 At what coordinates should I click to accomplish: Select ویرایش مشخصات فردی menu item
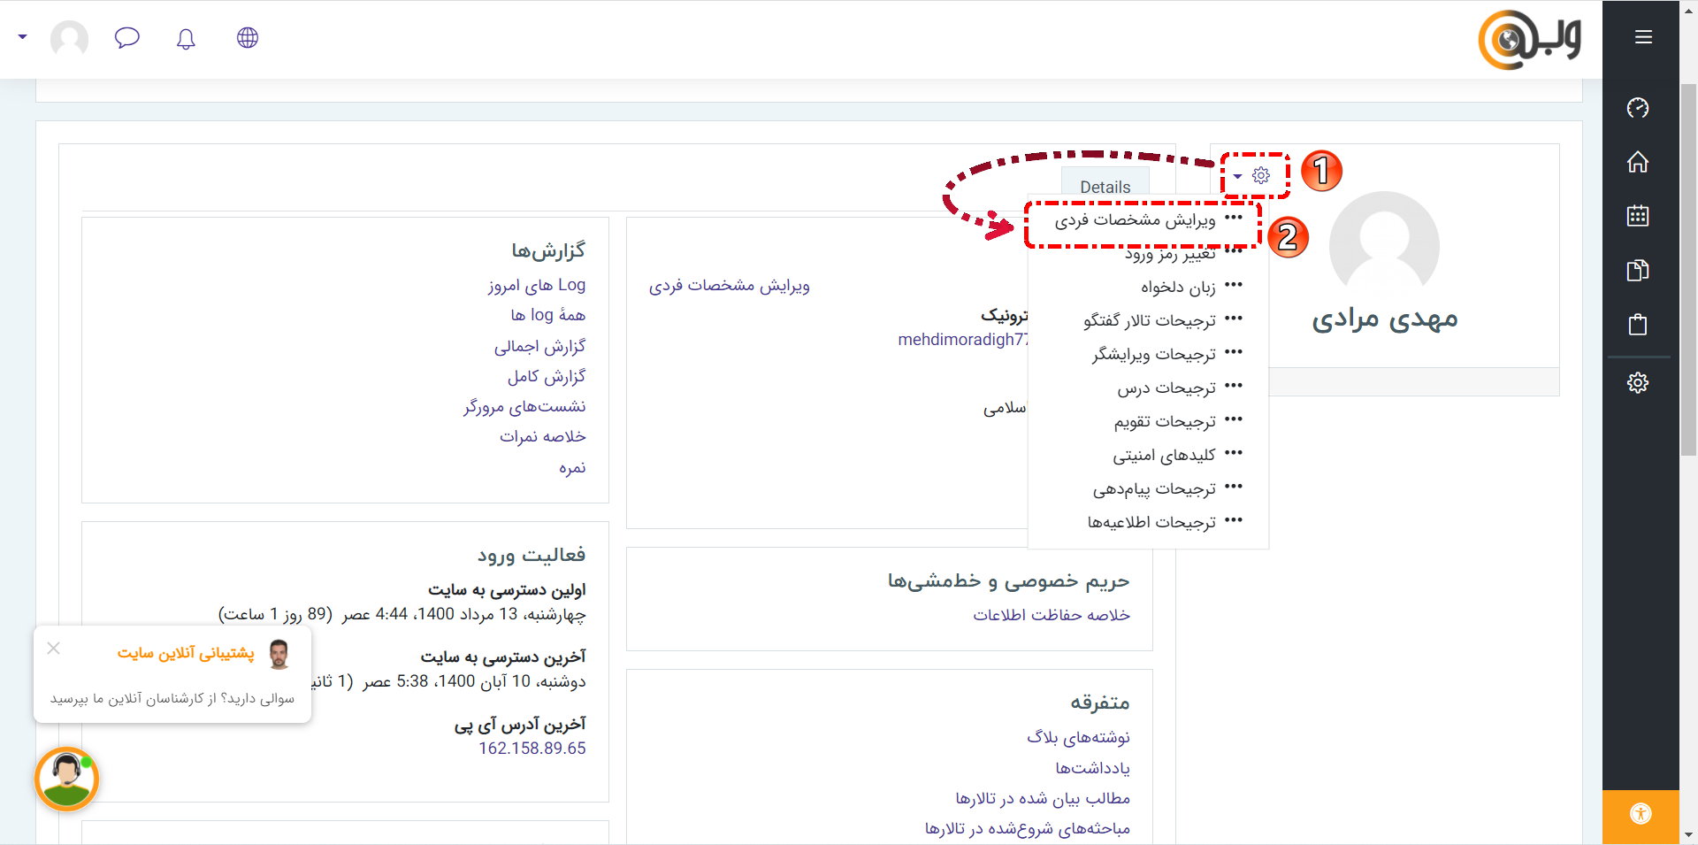point(1135,220)
